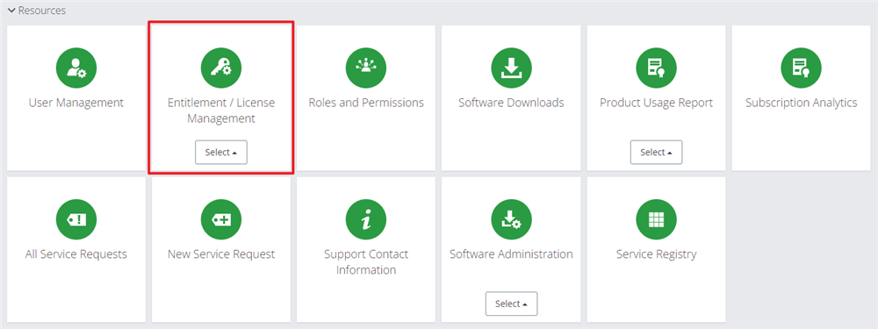The image size is (878, 329).
Task: Click the Subscription Analytics certificate icon
Action: coord(802,68)
